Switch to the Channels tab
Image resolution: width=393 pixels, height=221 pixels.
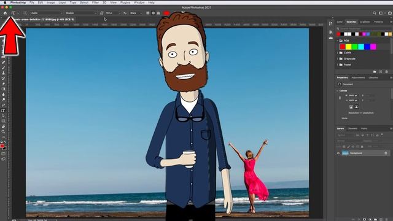pyautogui.click(x=352, y=128)
